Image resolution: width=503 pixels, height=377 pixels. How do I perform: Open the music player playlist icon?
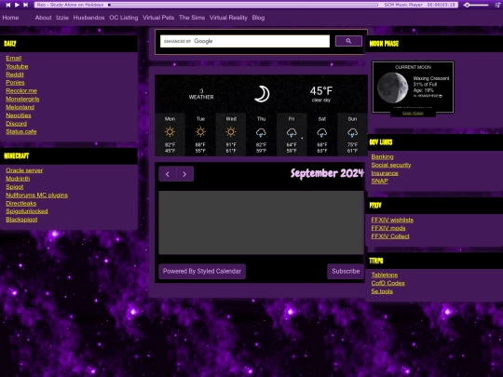coord(497,5)
